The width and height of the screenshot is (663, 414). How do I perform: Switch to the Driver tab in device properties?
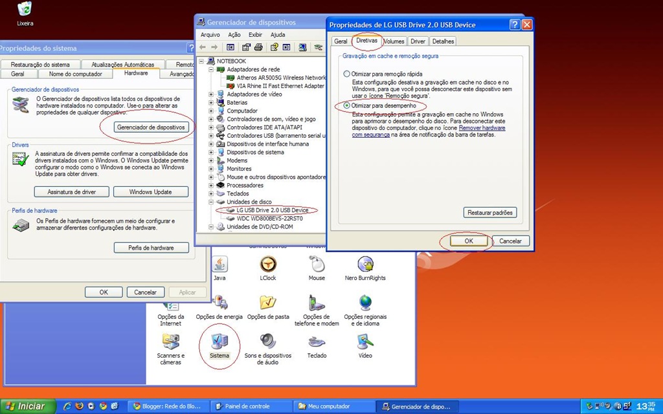point(418,41)
